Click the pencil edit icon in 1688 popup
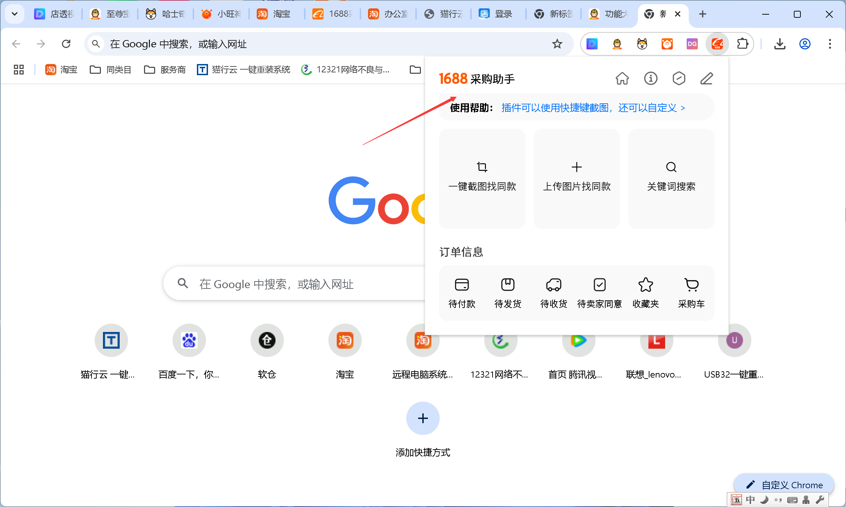This screenshot has width=846, height=507. (x=707, y=79)
